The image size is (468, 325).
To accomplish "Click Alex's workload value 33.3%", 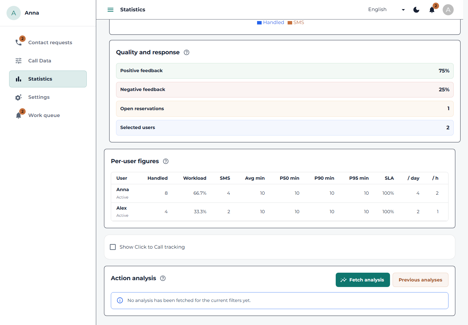I will point(200,212).
